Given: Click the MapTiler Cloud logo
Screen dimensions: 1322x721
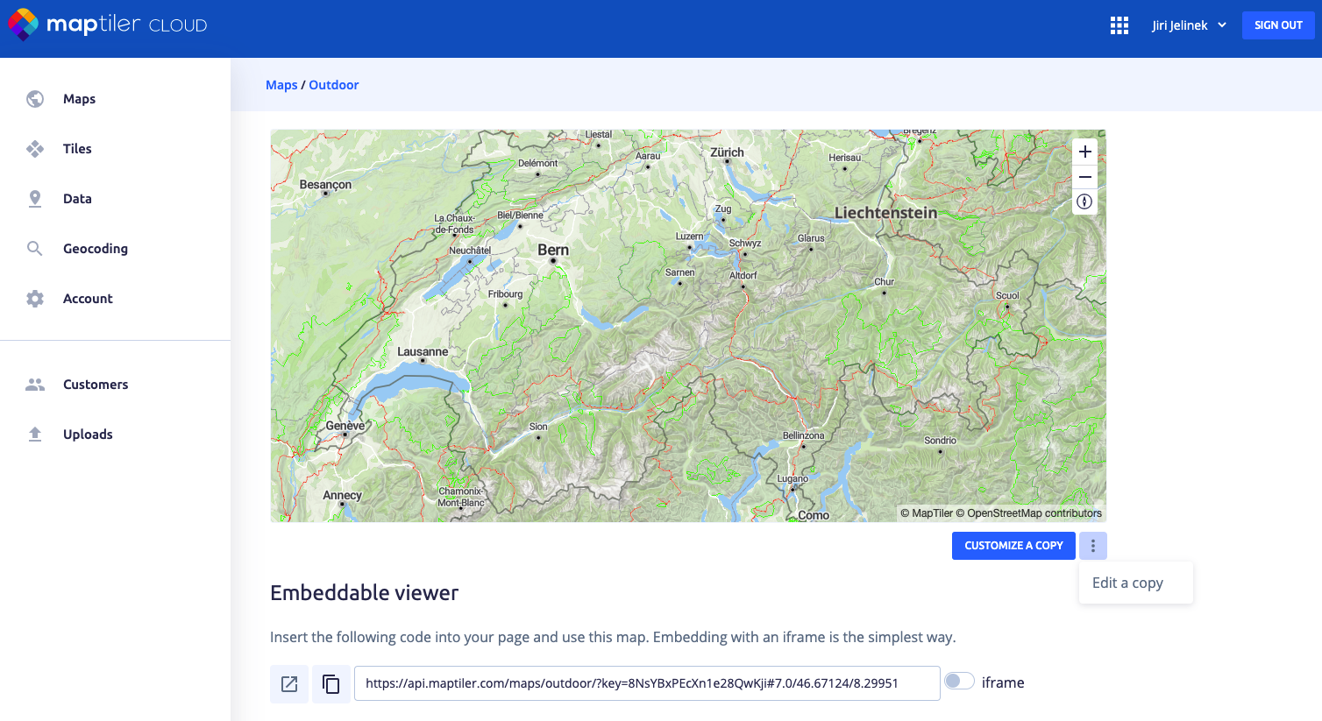Looking at the screenshot, I should (x=108, y=25).
